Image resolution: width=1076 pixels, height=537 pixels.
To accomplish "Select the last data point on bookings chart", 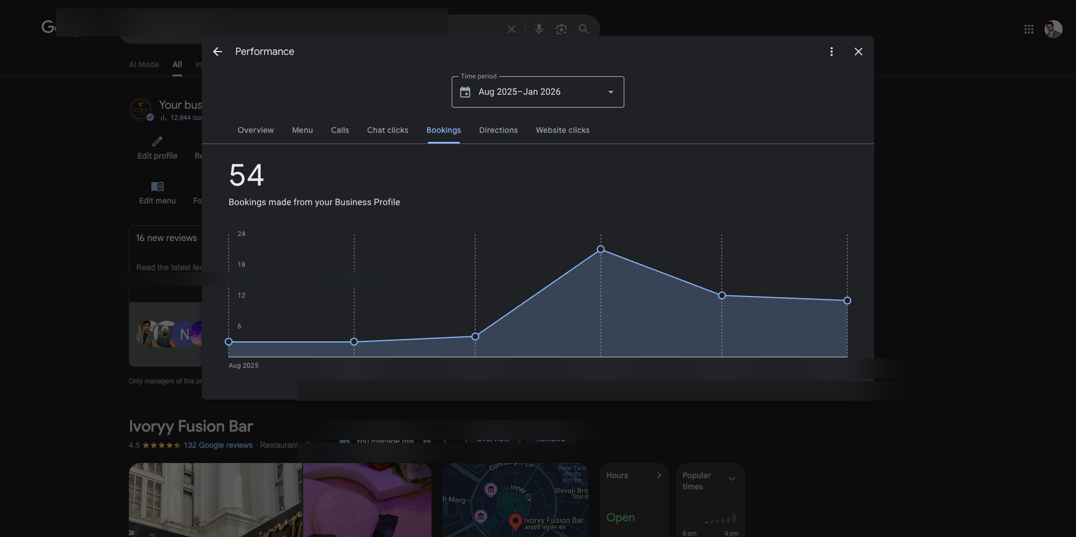I will coord(847,300).
